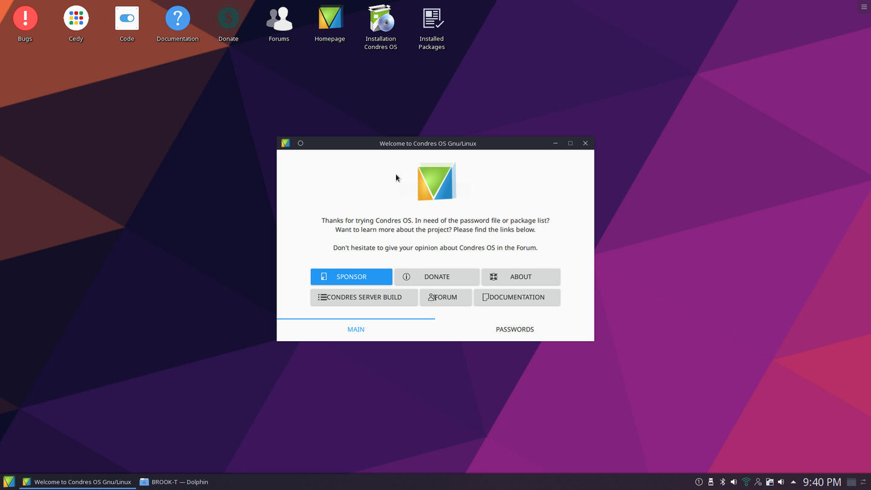Open the Wi-Fi network tray icon

click(746, 482)
